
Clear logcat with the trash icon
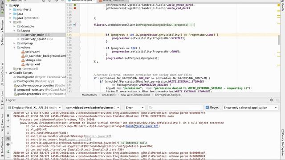[x=8, y=116]
